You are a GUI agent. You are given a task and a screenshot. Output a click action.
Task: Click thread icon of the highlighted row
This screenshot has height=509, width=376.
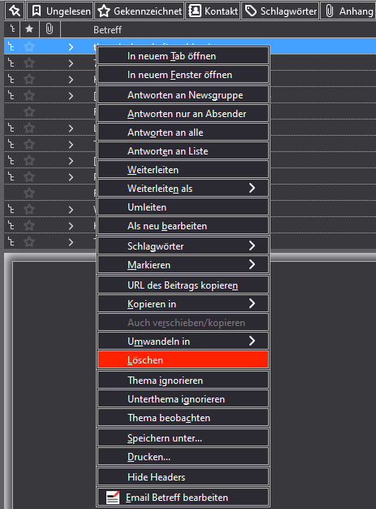(11, 47)
